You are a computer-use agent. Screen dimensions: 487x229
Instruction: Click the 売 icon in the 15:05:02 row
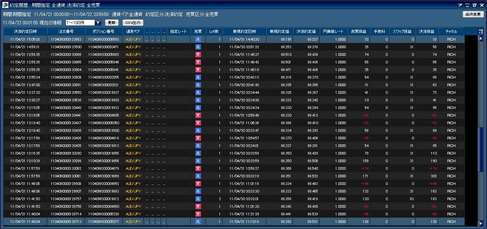[198, 39]
